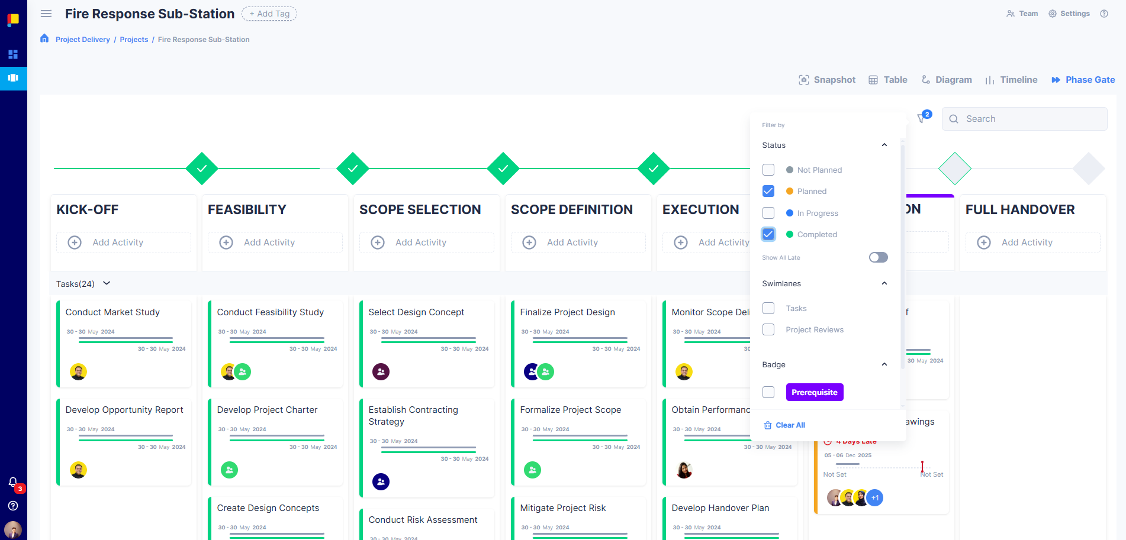The height and width of the screenshot is (540, 1126).
Task: Click the outlined pending gate diamond
Action: pos(955,169)
